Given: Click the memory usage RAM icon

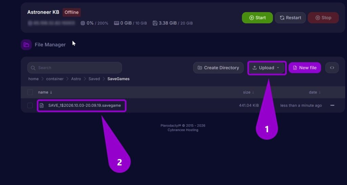Looking at the screenshot, I should tap(117, 23).
